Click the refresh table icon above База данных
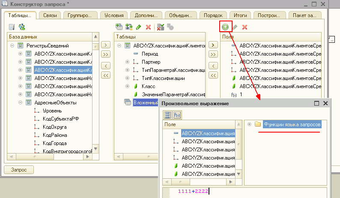 (x=22, y=27)
